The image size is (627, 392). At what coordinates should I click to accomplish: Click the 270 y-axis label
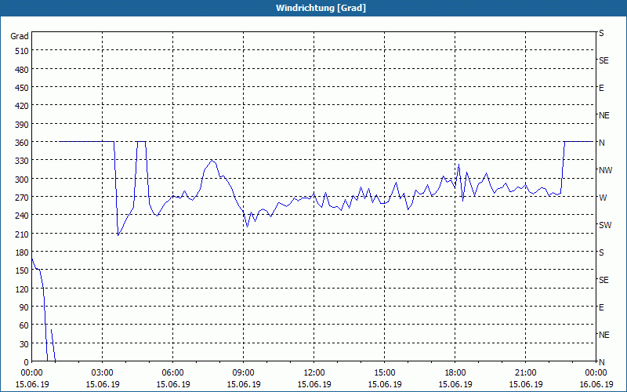click(22, 198)
